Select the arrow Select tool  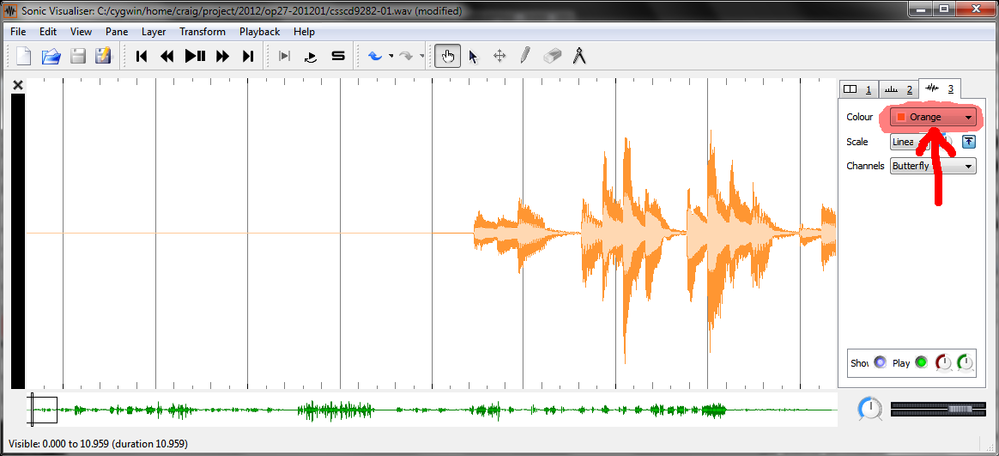coord(473,57)
